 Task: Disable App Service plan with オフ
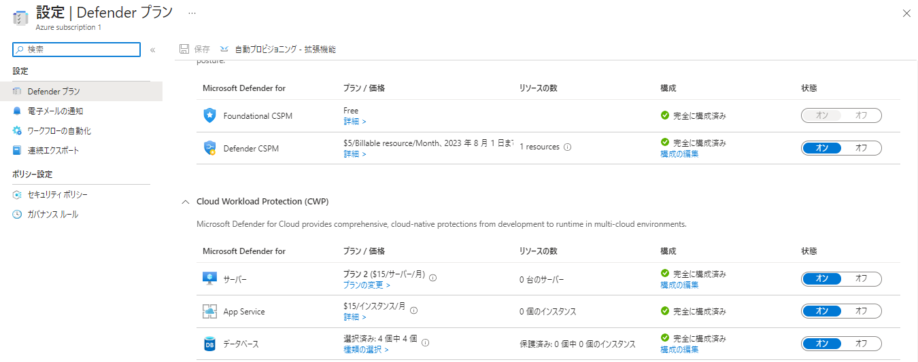(x=861, y=311)
